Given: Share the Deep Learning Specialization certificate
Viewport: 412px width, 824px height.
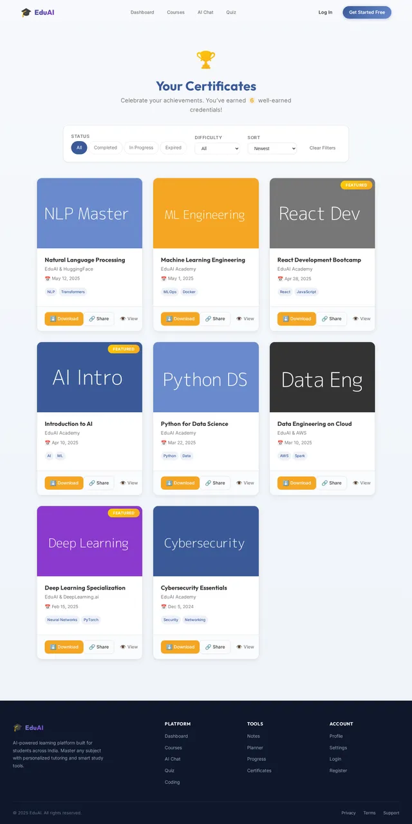Looking at the screenshot, I should (98, 647).
